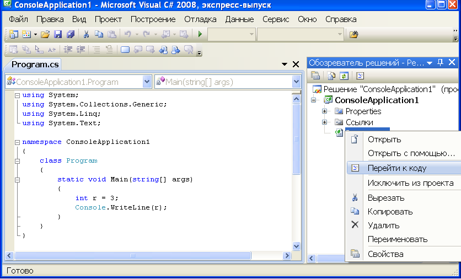
Task: Click the Add New Item icon
Action: (x=26, y=34)
